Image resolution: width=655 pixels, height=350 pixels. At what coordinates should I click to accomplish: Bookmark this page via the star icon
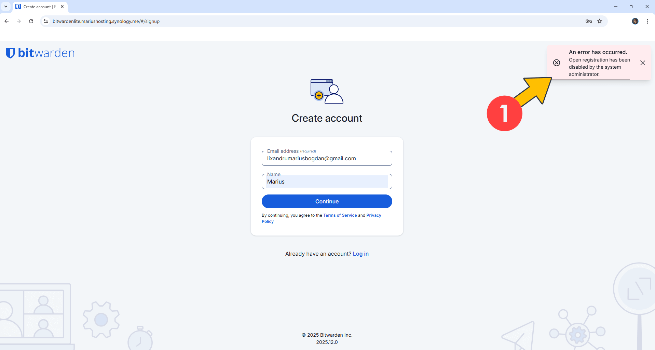point(600,21)
